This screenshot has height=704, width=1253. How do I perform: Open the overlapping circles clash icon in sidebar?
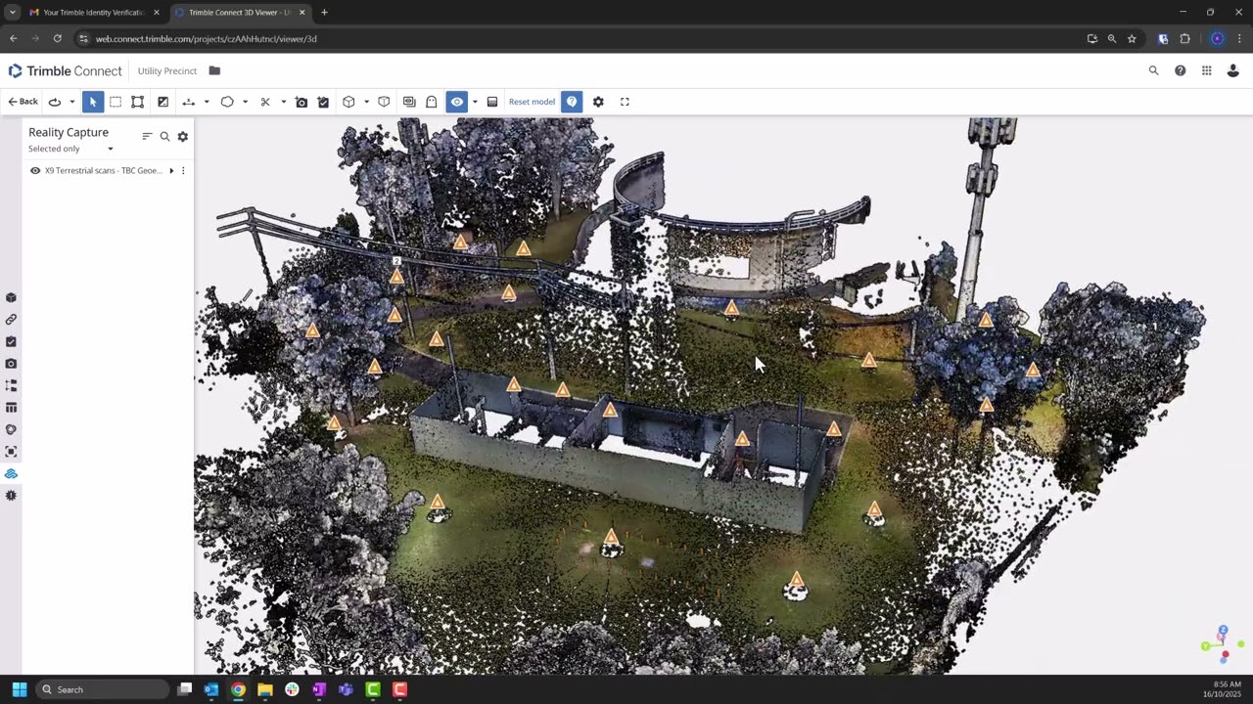tap(11, 429)
